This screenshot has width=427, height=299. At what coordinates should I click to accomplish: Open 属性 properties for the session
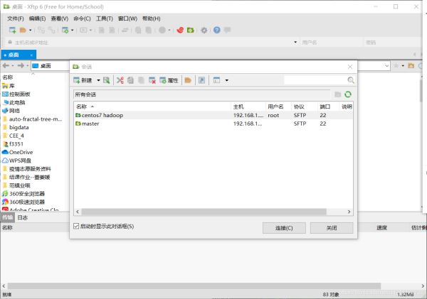[169, 80]
